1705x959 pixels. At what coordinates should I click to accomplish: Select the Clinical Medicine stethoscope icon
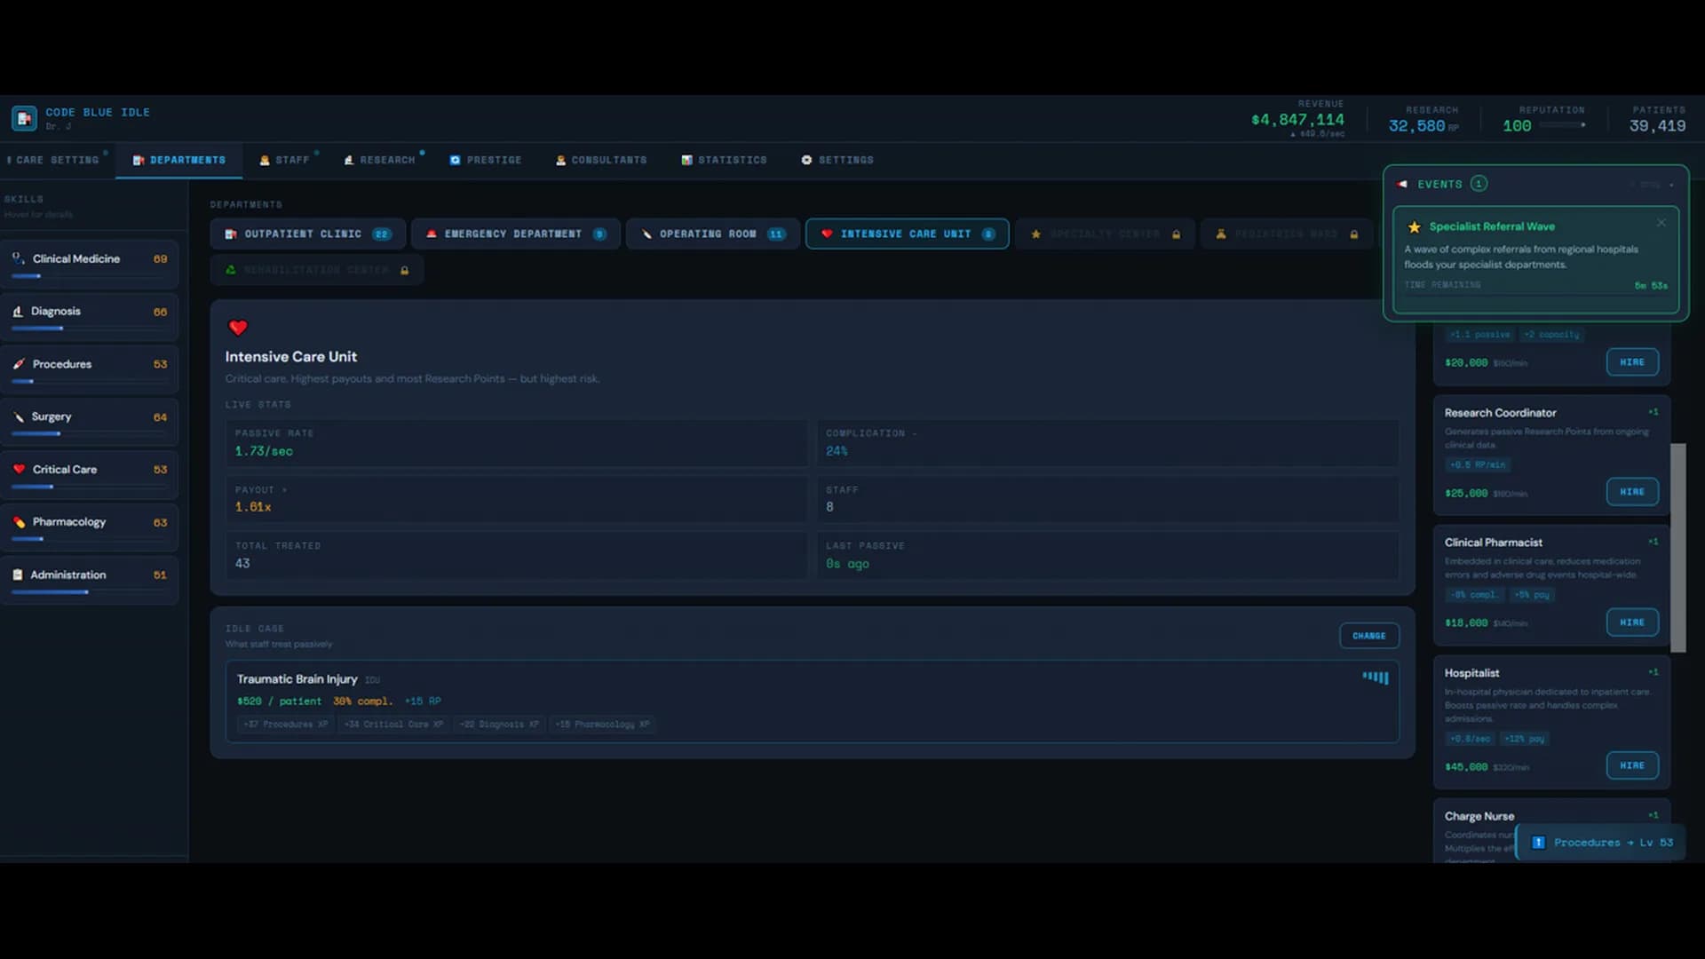pos(18,258)
